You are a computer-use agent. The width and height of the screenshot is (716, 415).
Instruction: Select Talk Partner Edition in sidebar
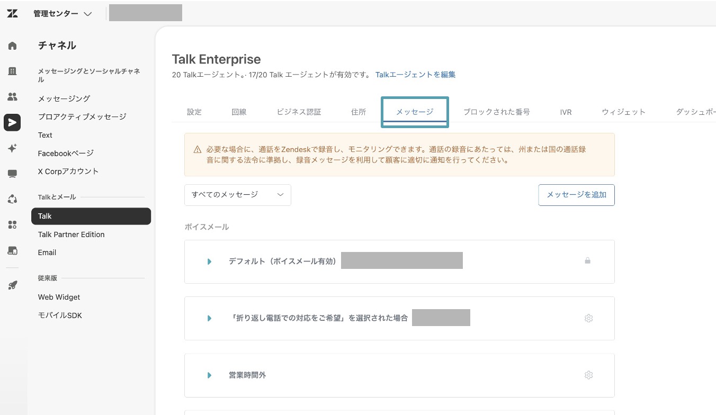tap(71, 234)
